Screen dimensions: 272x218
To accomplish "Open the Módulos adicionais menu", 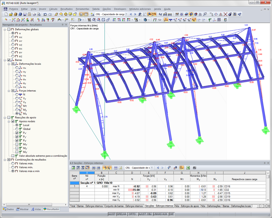I will point(140,9).
